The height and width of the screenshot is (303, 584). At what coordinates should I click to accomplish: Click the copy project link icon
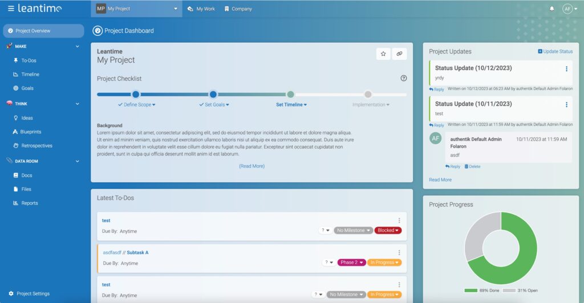tap(399, 54)
